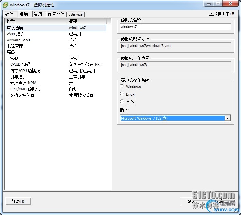Select the 常规选项 settings row
The width and height of the screenshot is (241, 215).
(x=55, y=28)
